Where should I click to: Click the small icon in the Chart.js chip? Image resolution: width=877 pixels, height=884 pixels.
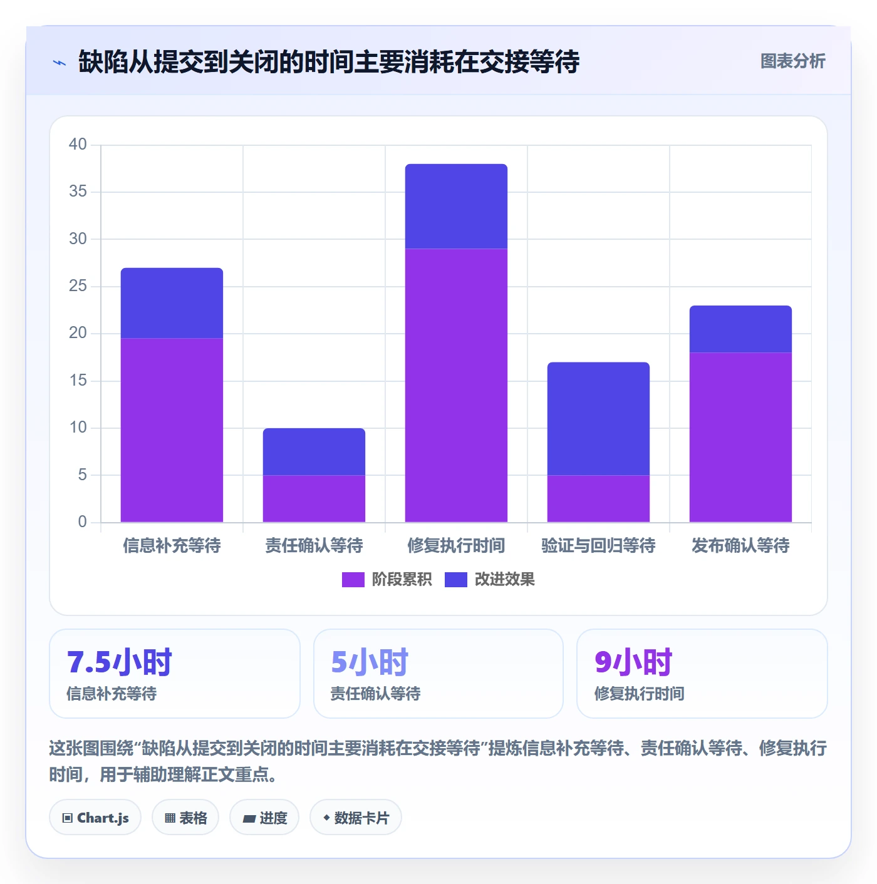(68, 818)
